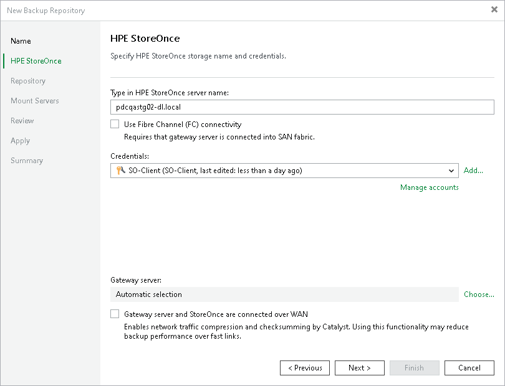The image size is (505, 386).
Task: Click the Automatic selection gateway field
Action: 284,294
